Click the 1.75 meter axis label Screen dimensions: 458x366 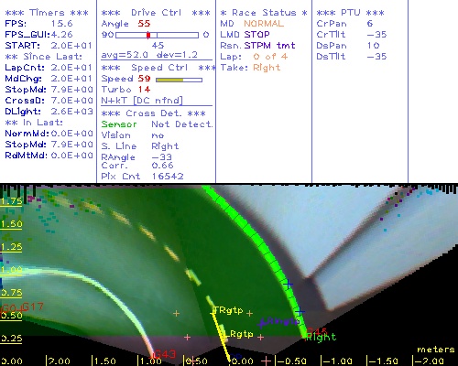coord(11,201)
